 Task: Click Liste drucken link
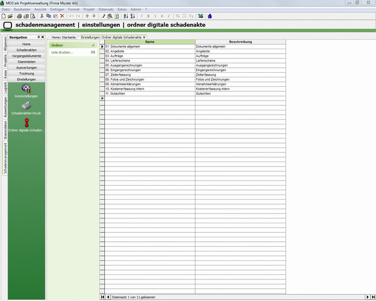coord(62,52)
